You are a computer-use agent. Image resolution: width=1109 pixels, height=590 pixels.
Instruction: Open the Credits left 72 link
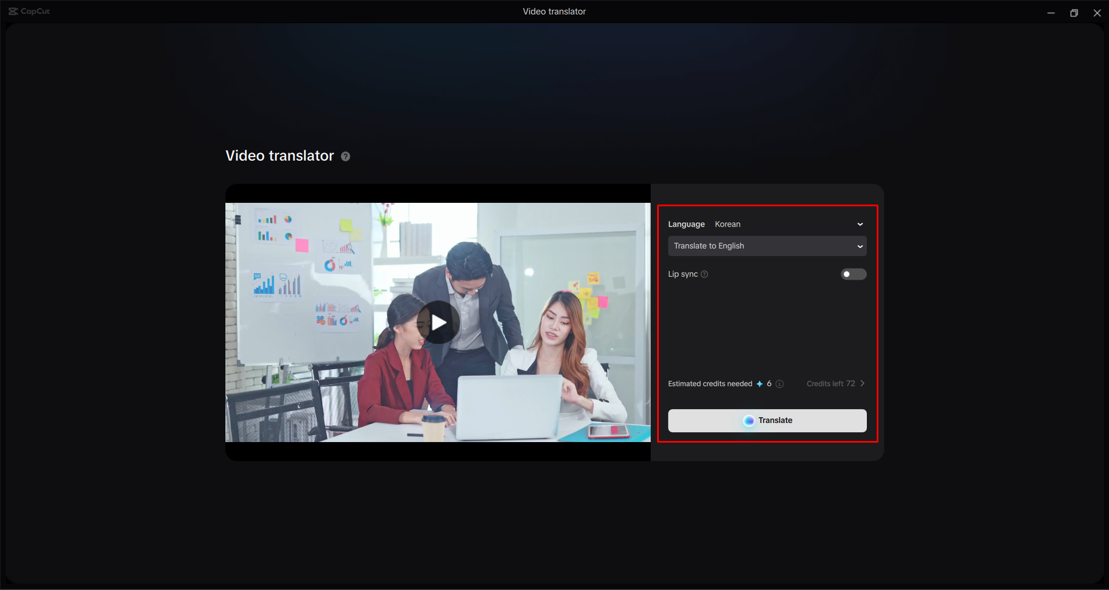pos(830,383)
